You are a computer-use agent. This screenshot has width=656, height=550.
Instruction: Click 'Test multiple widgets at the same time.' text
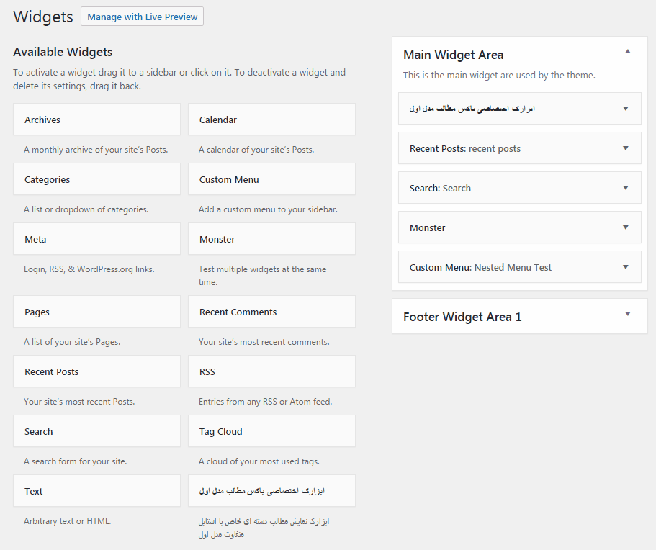(262, 276)
